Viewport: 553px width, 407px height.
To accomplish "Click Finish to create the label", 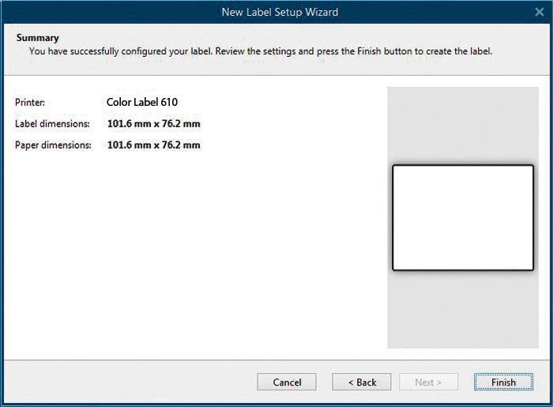I will click(503, 382).
